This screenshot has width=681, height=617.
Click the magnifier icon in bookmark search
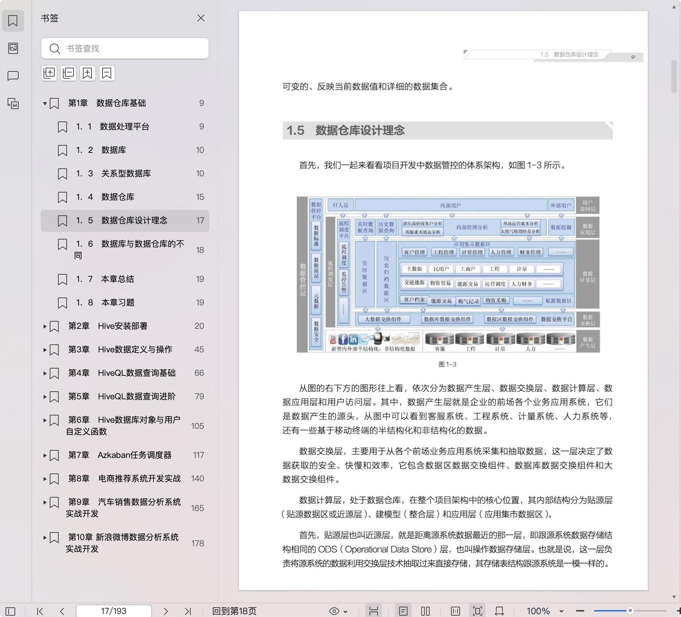pos(55,48)
